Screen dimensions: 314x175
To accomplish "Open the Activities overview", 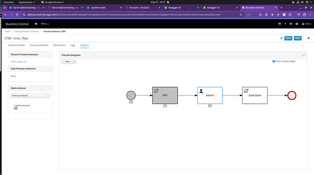I will [9, 2].
